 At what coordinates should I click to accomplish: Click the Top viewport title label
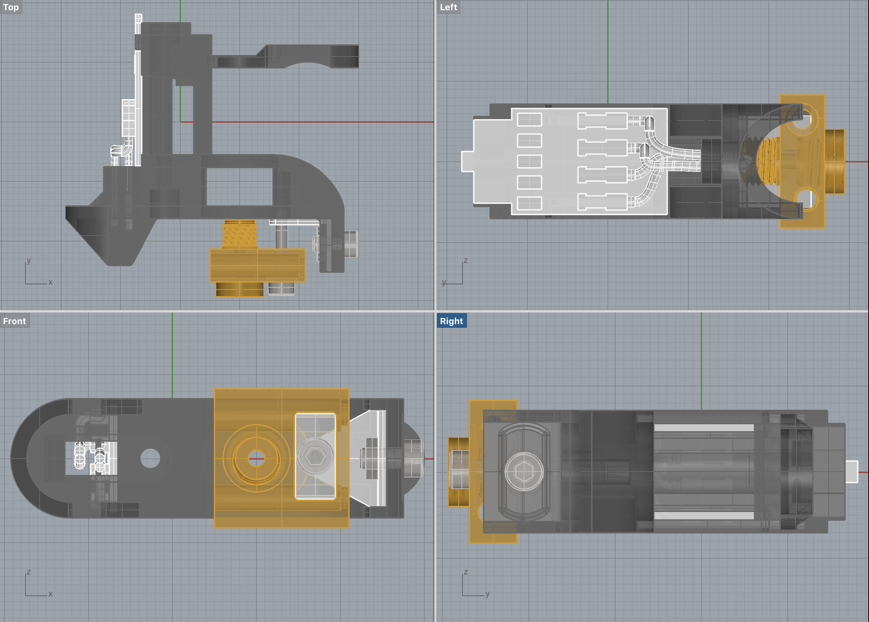pos(11,7)
